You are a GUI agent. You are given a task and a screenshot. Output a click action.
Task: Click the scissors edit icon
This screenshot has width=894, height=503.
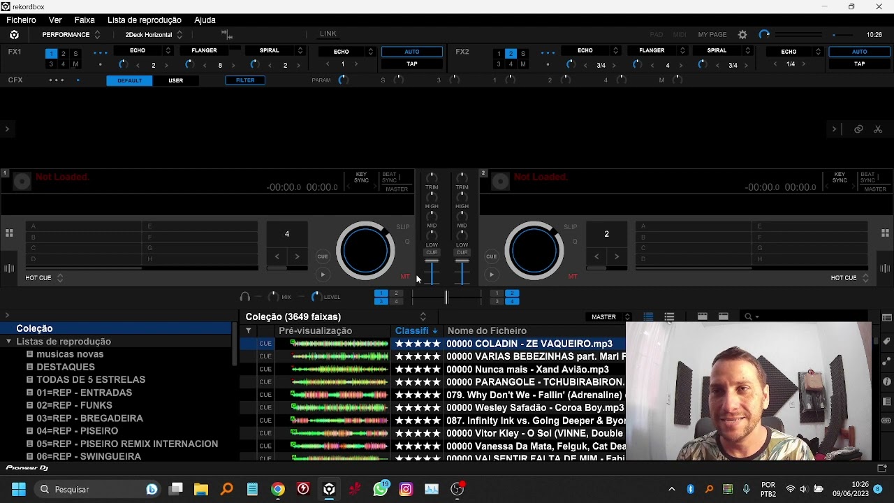point(878,129)
